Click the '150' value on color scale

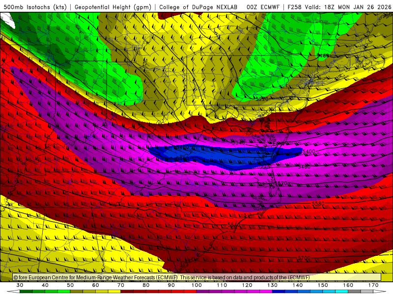(x=323, y=285)
